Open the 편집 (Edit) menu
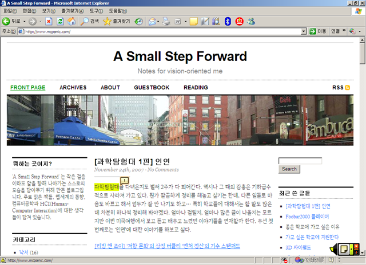Screen dimensions: 366x265 click(x=29, y=11)
